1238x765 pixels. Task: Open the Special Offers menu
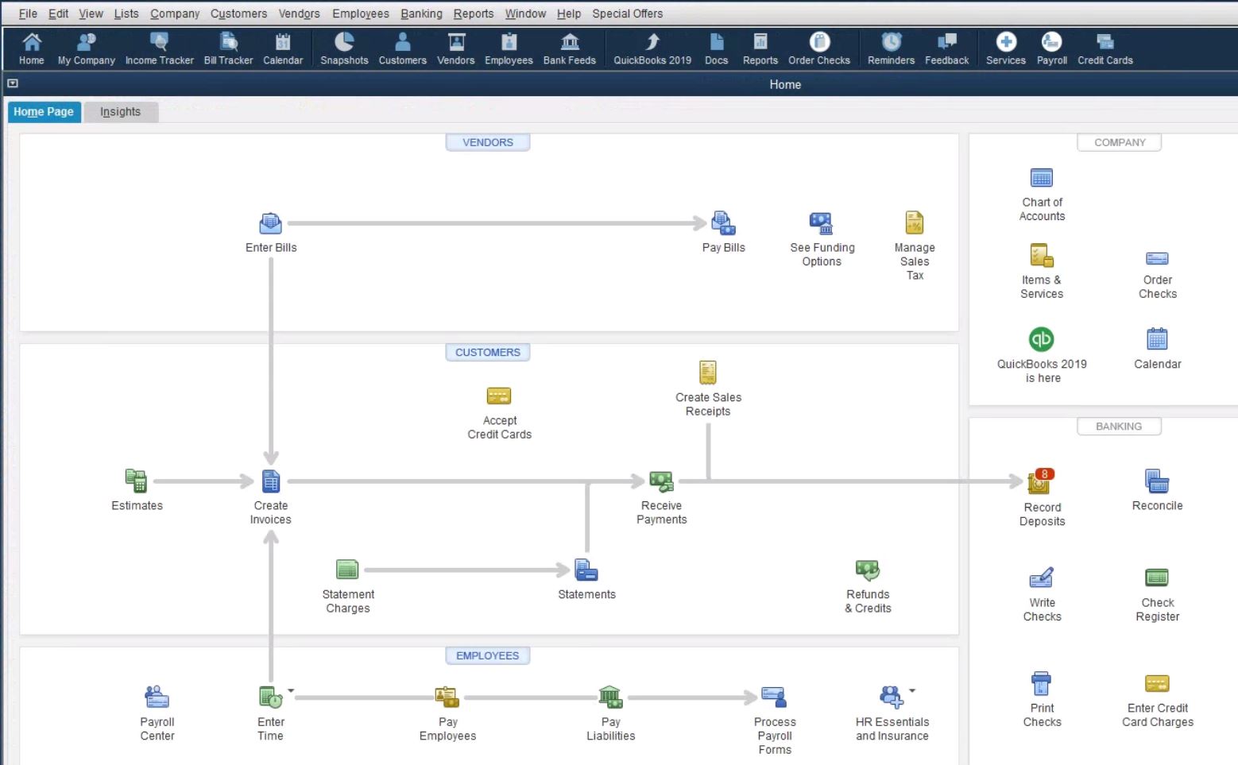pos(627,14)
